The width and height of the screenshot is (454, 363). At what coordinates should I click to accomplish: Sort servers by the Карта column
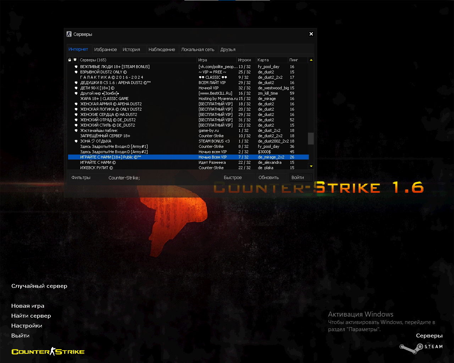tap(272, 60)
